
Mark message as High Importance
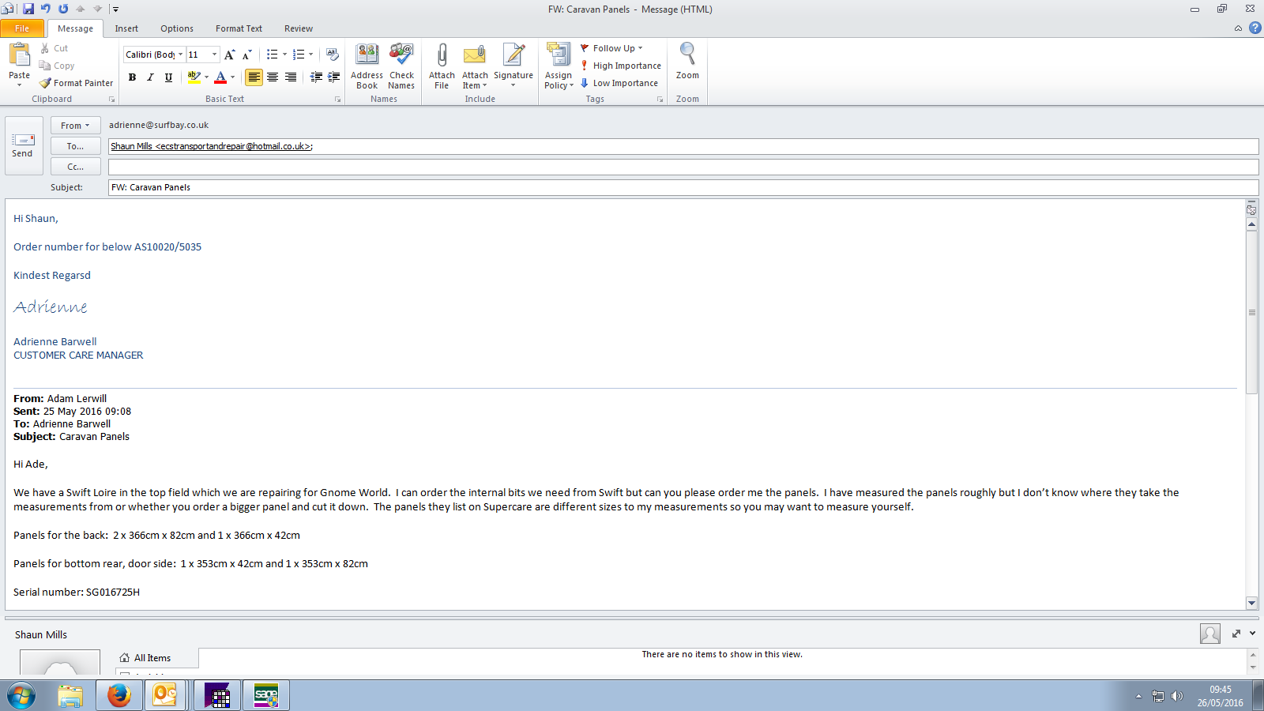point(621,66)
